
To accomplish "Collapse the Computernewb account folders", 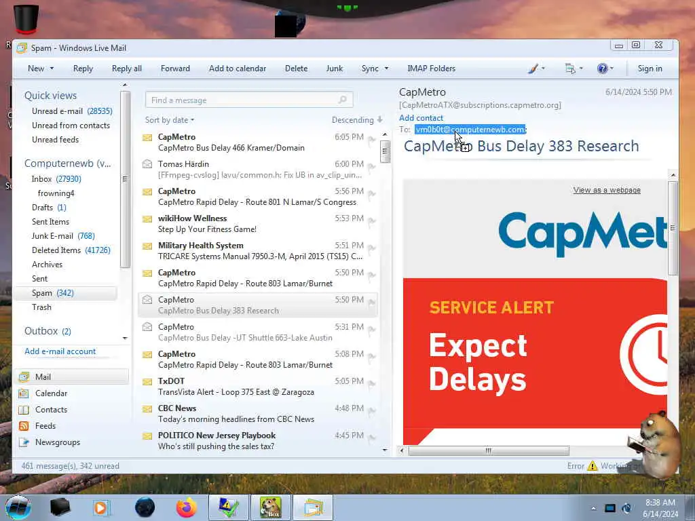I will (67, 163).
